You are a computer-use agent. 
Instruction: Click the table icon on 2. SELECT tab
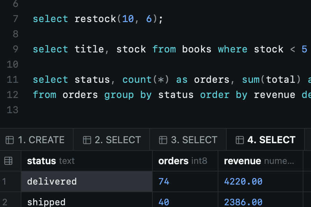87,140
